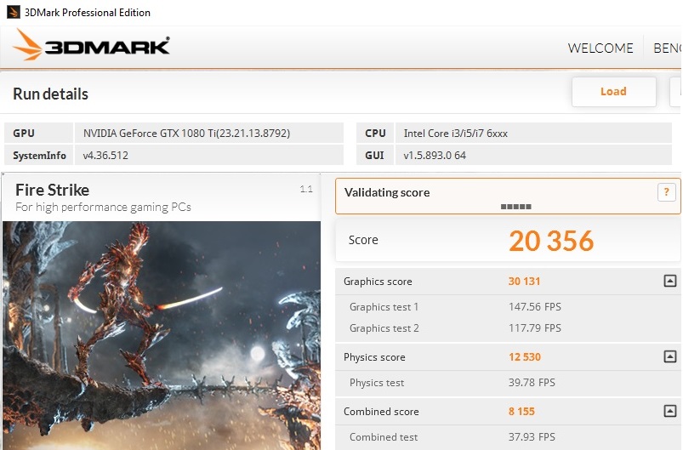Screen dimensions: 683x450
Task: Click the 3DMark app icon in title bar
Action: pos(13,12)
